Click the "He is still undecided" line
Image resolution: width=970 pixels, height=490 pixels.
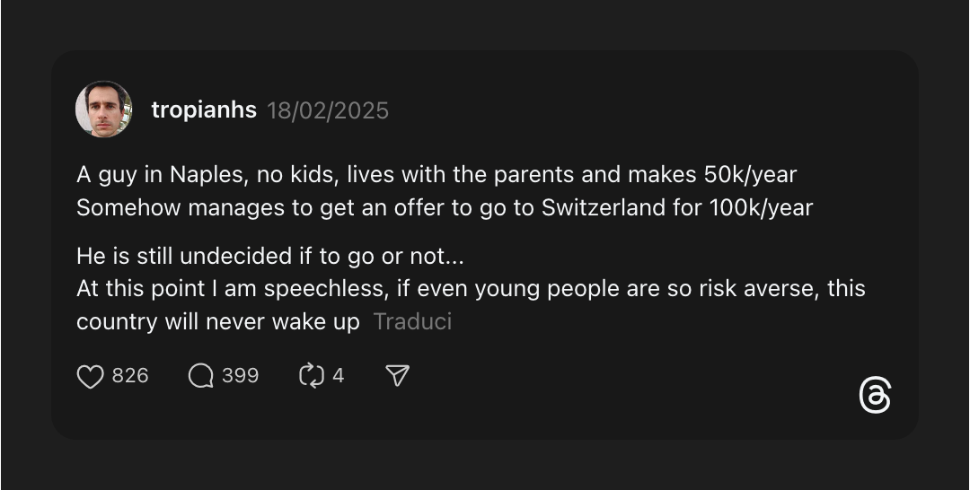[x=269, y=256]
